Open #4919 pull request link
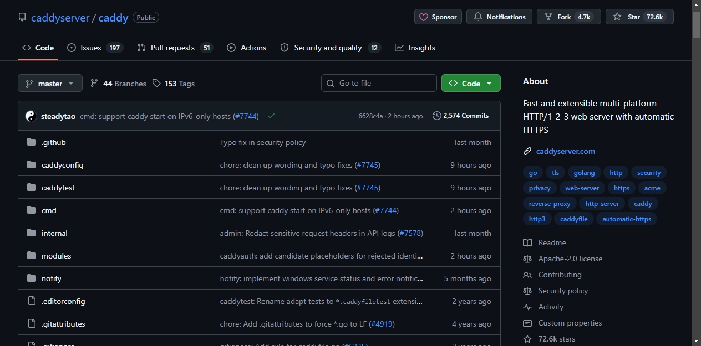 click(x=382, y=324)
